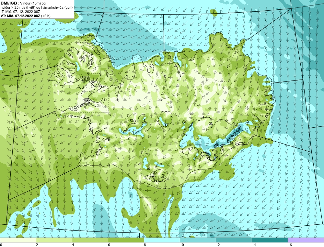The width and height of the screenshot is (324, 247).
Task: Click the 12–14 m/s darker teal legend swatch
Action: coord(234,240)
